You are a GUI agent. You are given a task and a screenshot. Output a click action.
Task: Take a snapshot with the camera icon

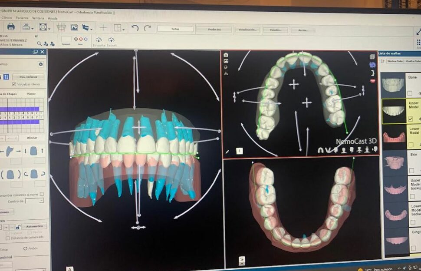coord(225,55)
